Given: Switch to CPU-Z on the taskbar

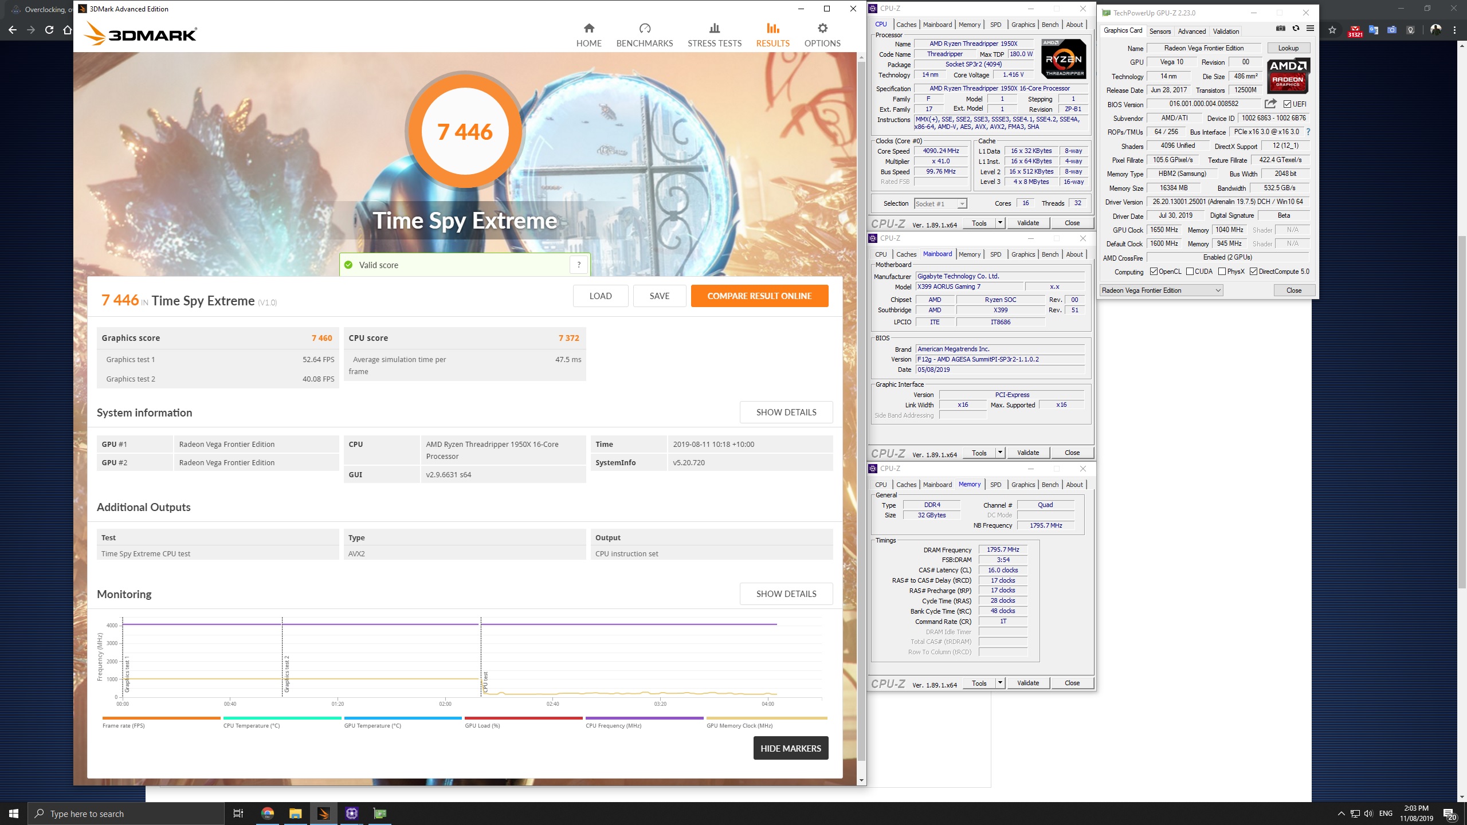Looking at the screenshot, I should [x=351, y=813].
